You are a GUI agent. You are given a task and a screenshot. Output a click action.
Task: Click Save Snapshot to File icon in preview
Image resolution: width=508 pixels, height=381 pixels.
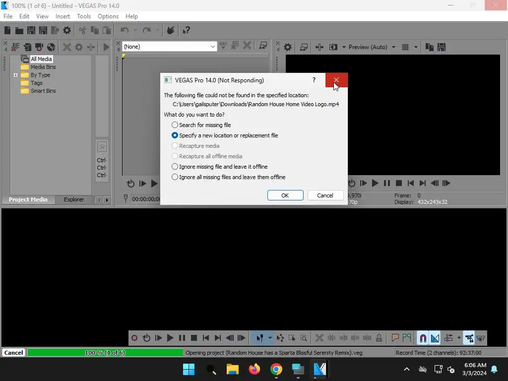click(441, 47)
